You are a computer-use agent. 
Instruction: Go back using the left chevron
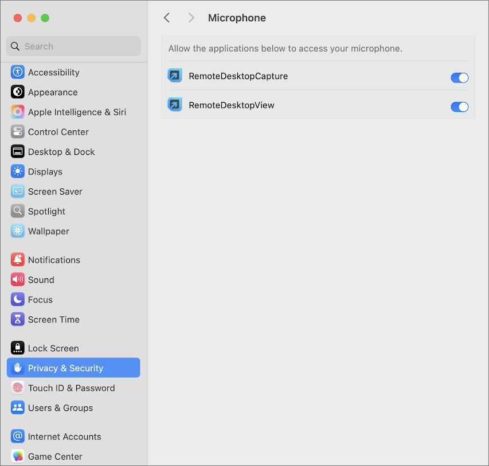click(167, 18)
